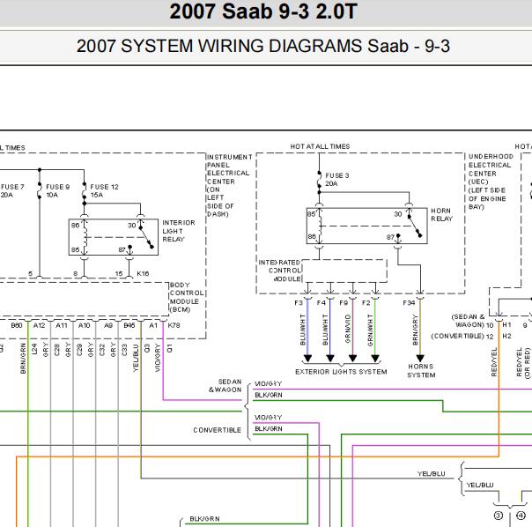
Task: Click the "BODY CONTROL MODULE (BCM)" label
Action: click(x=187, y=297)
